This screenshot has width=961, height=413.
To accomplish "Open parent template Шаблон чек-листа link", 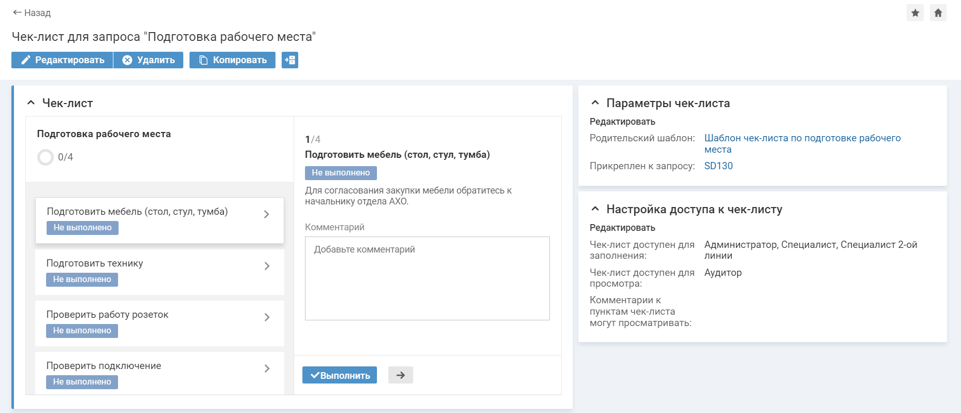I will pos(802,138).
